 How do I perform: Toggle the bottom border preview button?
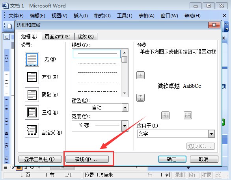pos(140,98)
